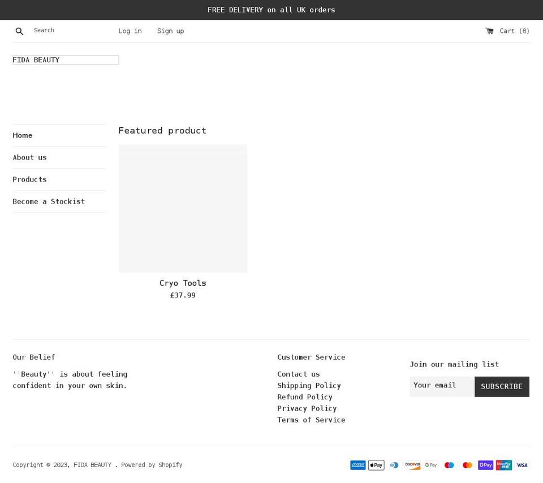Click the £37.99 price text
This screenshot has height=483, width=543.
[183, 295]
